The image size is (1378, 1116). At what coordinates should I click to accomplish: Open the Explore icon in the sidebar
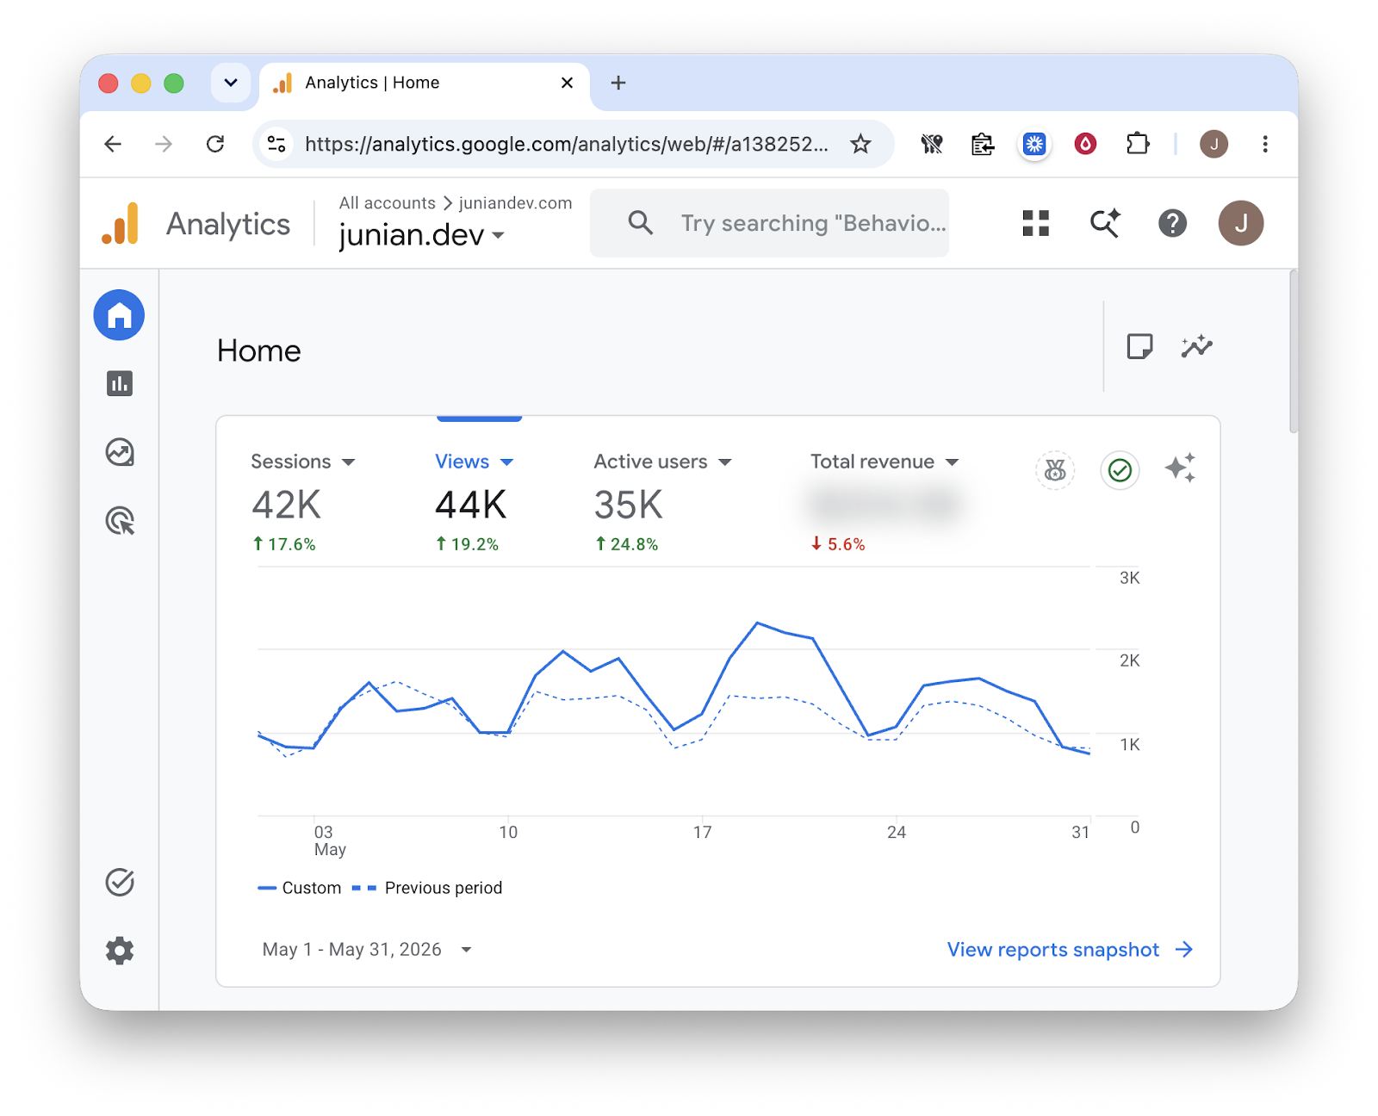coord(120,452)
